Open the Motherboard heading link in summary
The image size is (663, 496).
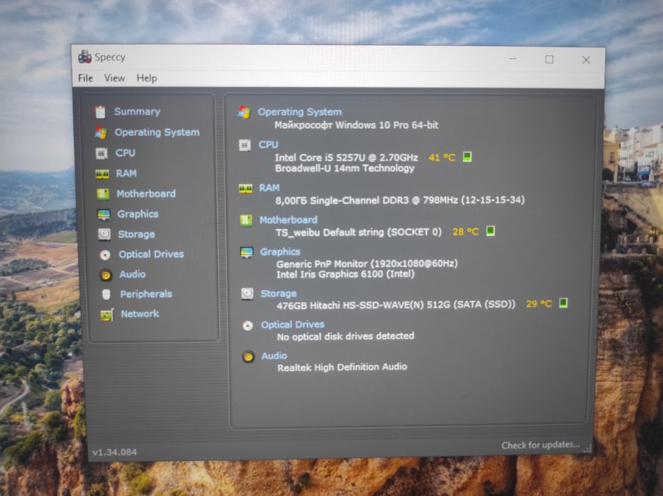click(289, 220)
